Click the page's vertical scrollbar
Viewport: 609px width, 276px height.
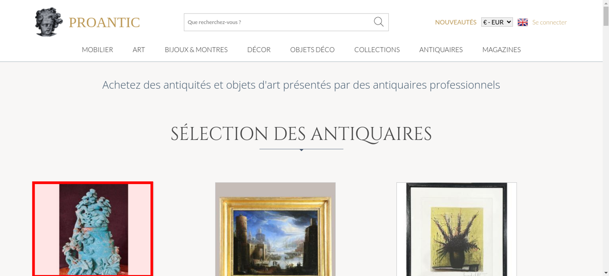(x=606, y=138)
